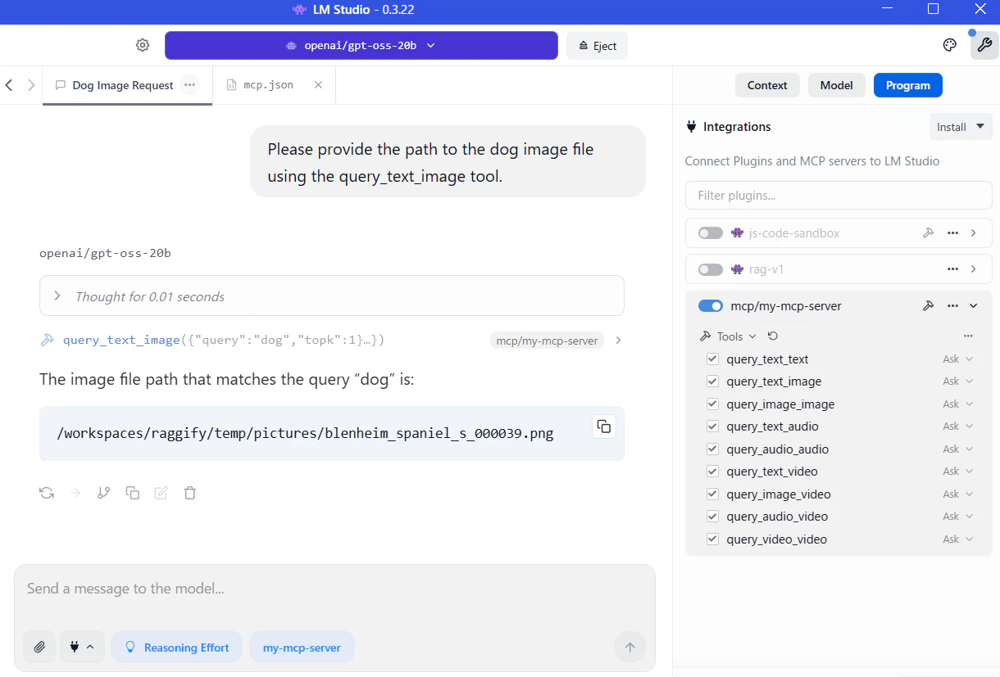The height and width of the screenshot is (677, 1000).
Task: Eject the loaded model
Action: [x=597, y=46]
